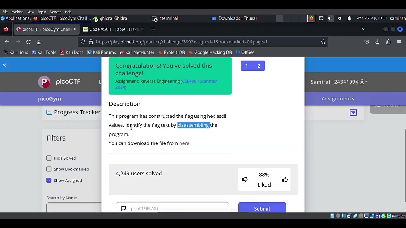Open the Kali NetHunter bookmark

point(137,52)
